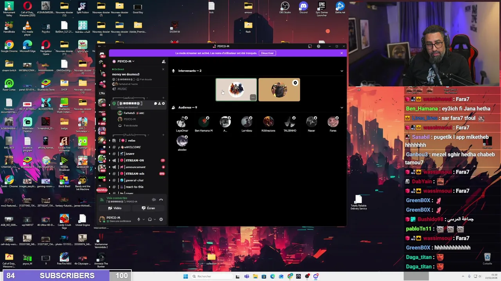Screen dimensions: 501x281
Task: Select audience member Larnibou
Action: (247, 124)
